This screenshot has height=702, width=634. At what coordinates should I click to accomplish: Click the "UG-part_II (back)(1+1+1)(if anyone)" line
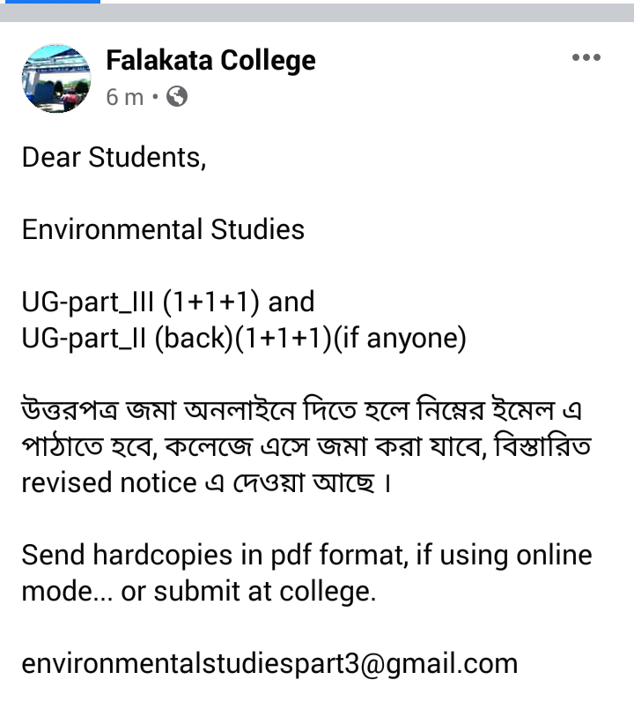coord(244,339)
